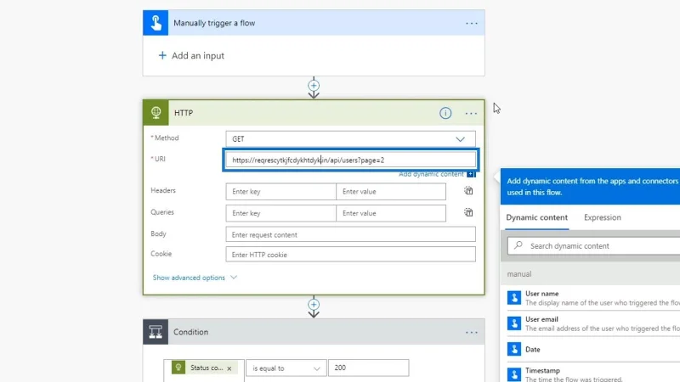Click the Cookie input field
Viewport: 680px width, 382px height.
pos(350,254)
